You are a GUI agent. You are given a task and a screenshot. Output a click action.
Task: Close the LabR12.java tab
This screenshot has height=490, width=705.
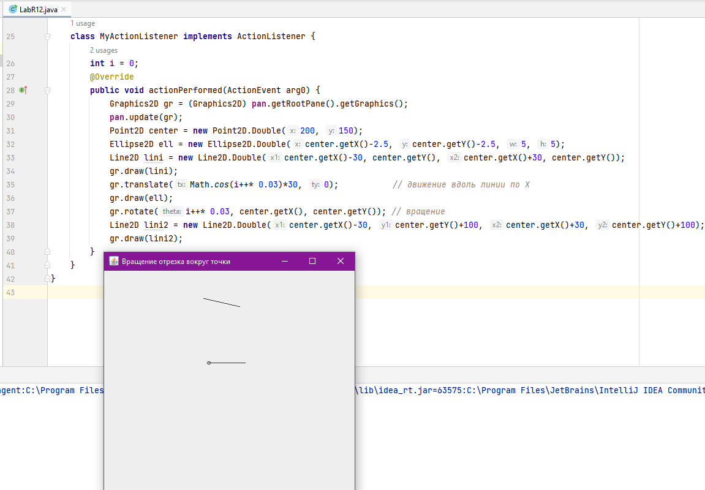tap(64, 9)
